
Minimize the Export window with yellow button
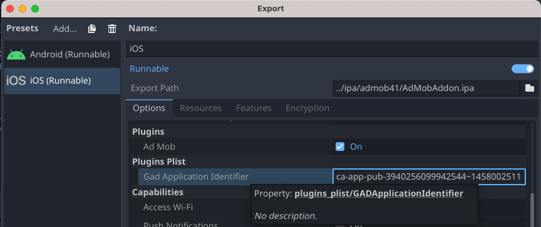coord(23,9)
